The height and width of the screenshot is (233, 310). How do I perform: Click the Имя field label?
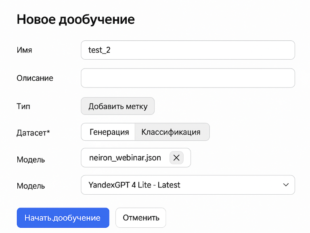coord(24,50)
